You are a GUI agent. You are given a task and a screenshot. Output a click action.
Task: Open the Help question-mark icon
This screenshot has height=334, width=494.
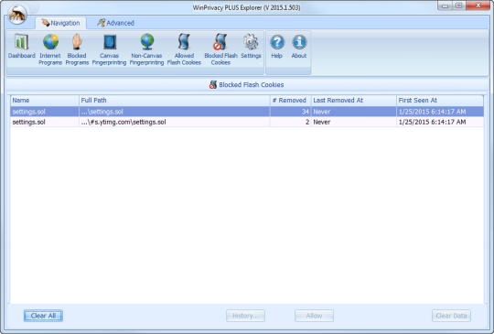277,47
